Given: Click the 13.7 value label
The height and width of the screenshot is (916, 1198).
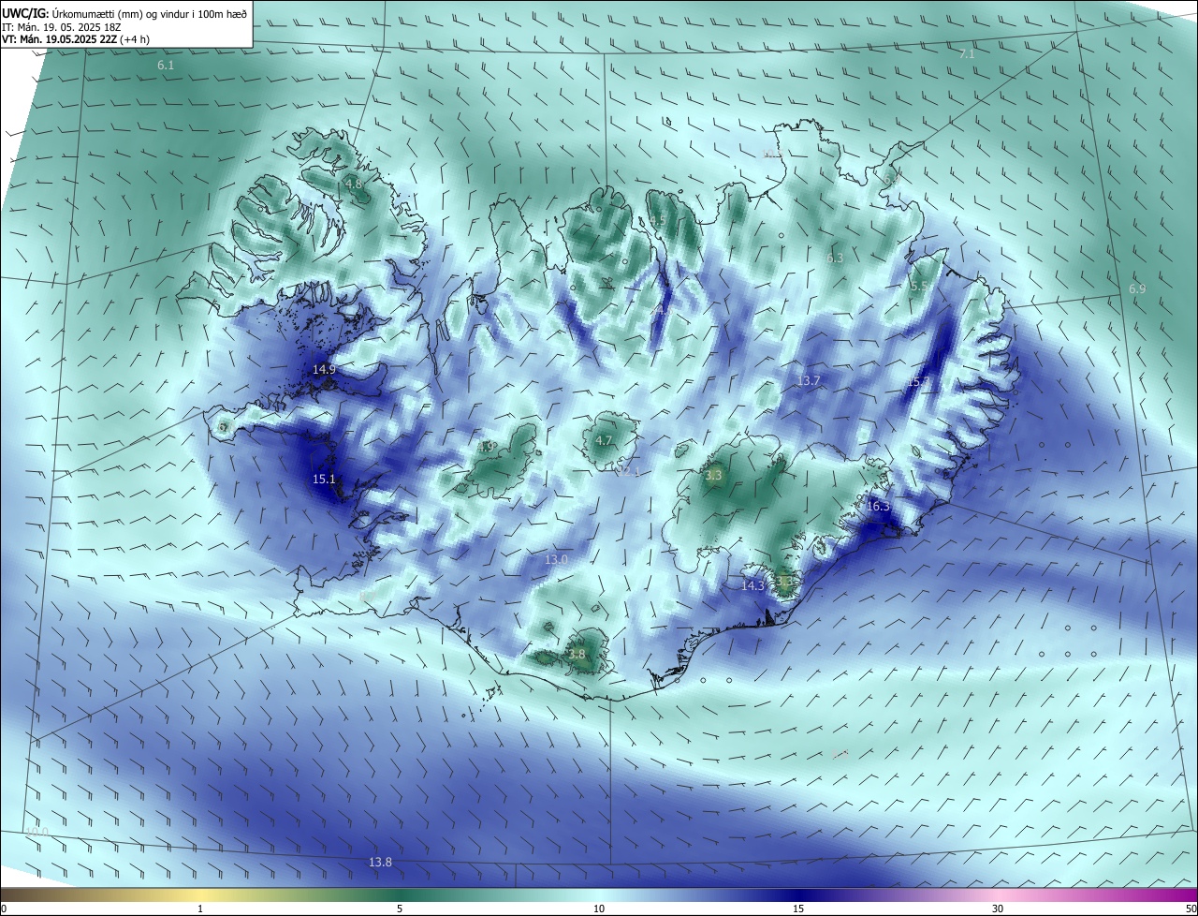Looking at the screenshot, I should [x=809, y=381].
